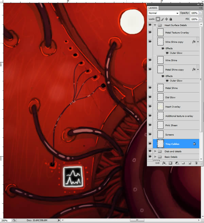Open the Layers panel options menu
This screenshot has height=223, width=204.
(x=201, y=8)
